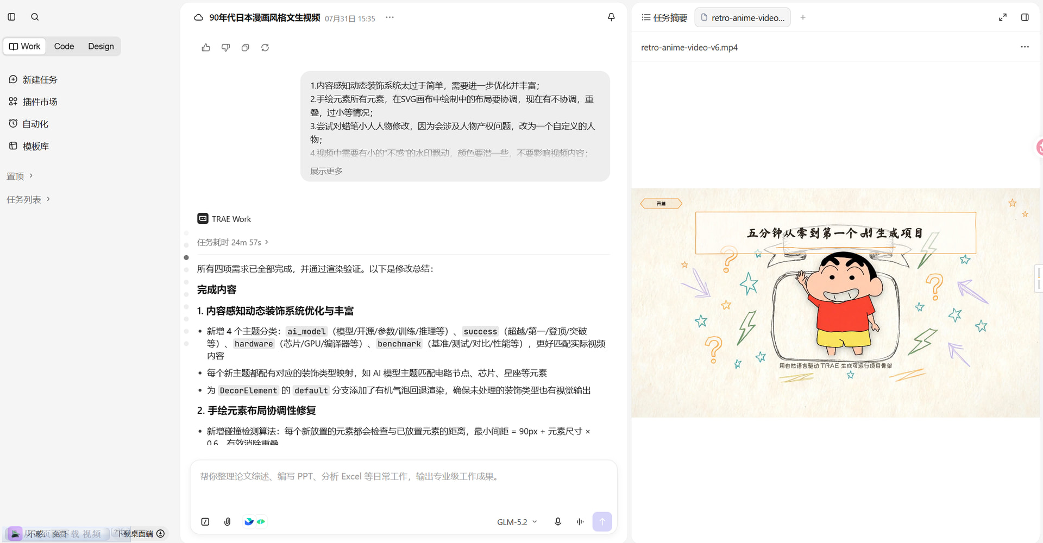
Task: Click the heading 完成内容
Action: 217,289
